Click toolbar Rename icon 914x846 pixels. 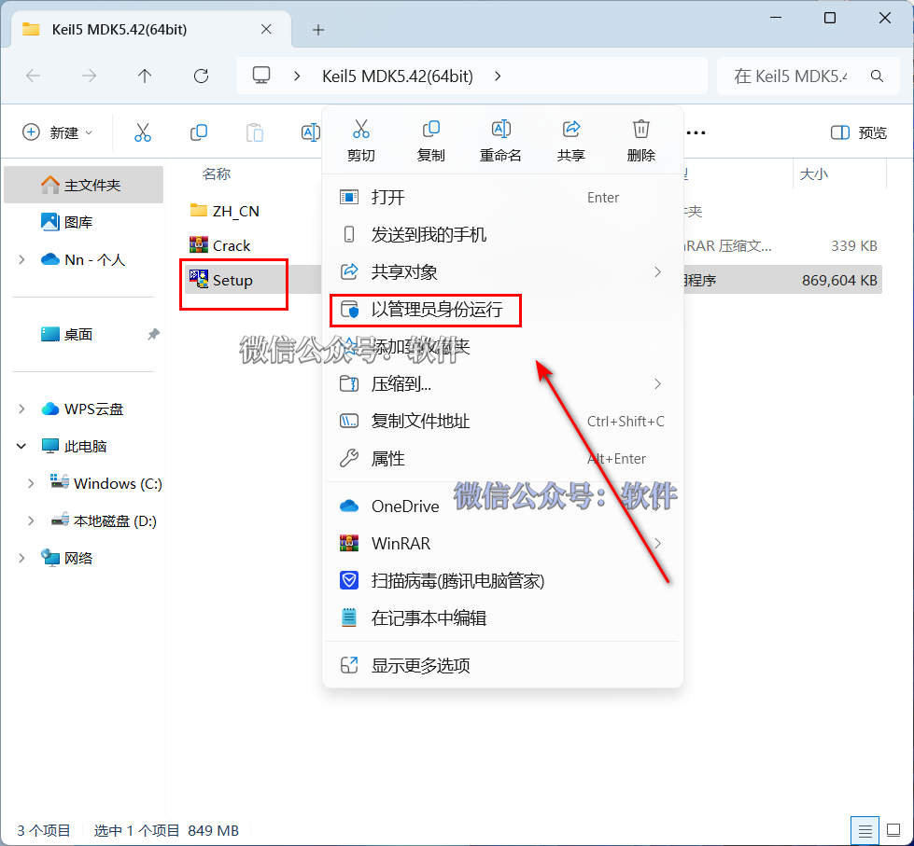[x=310, y=132]
